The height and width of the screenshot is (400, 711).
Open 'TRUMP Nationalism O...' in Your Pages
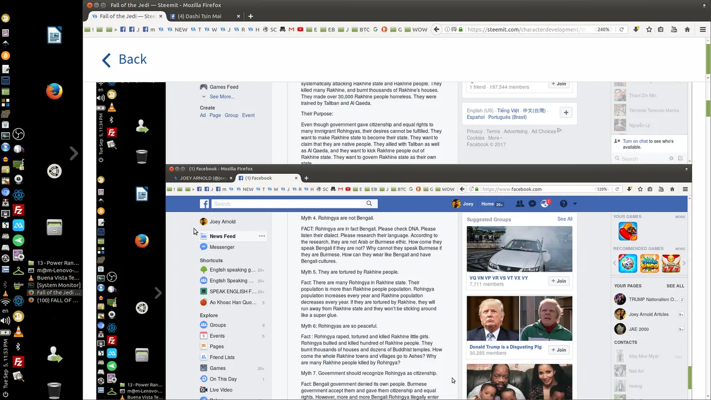click(x=649, y=299)
